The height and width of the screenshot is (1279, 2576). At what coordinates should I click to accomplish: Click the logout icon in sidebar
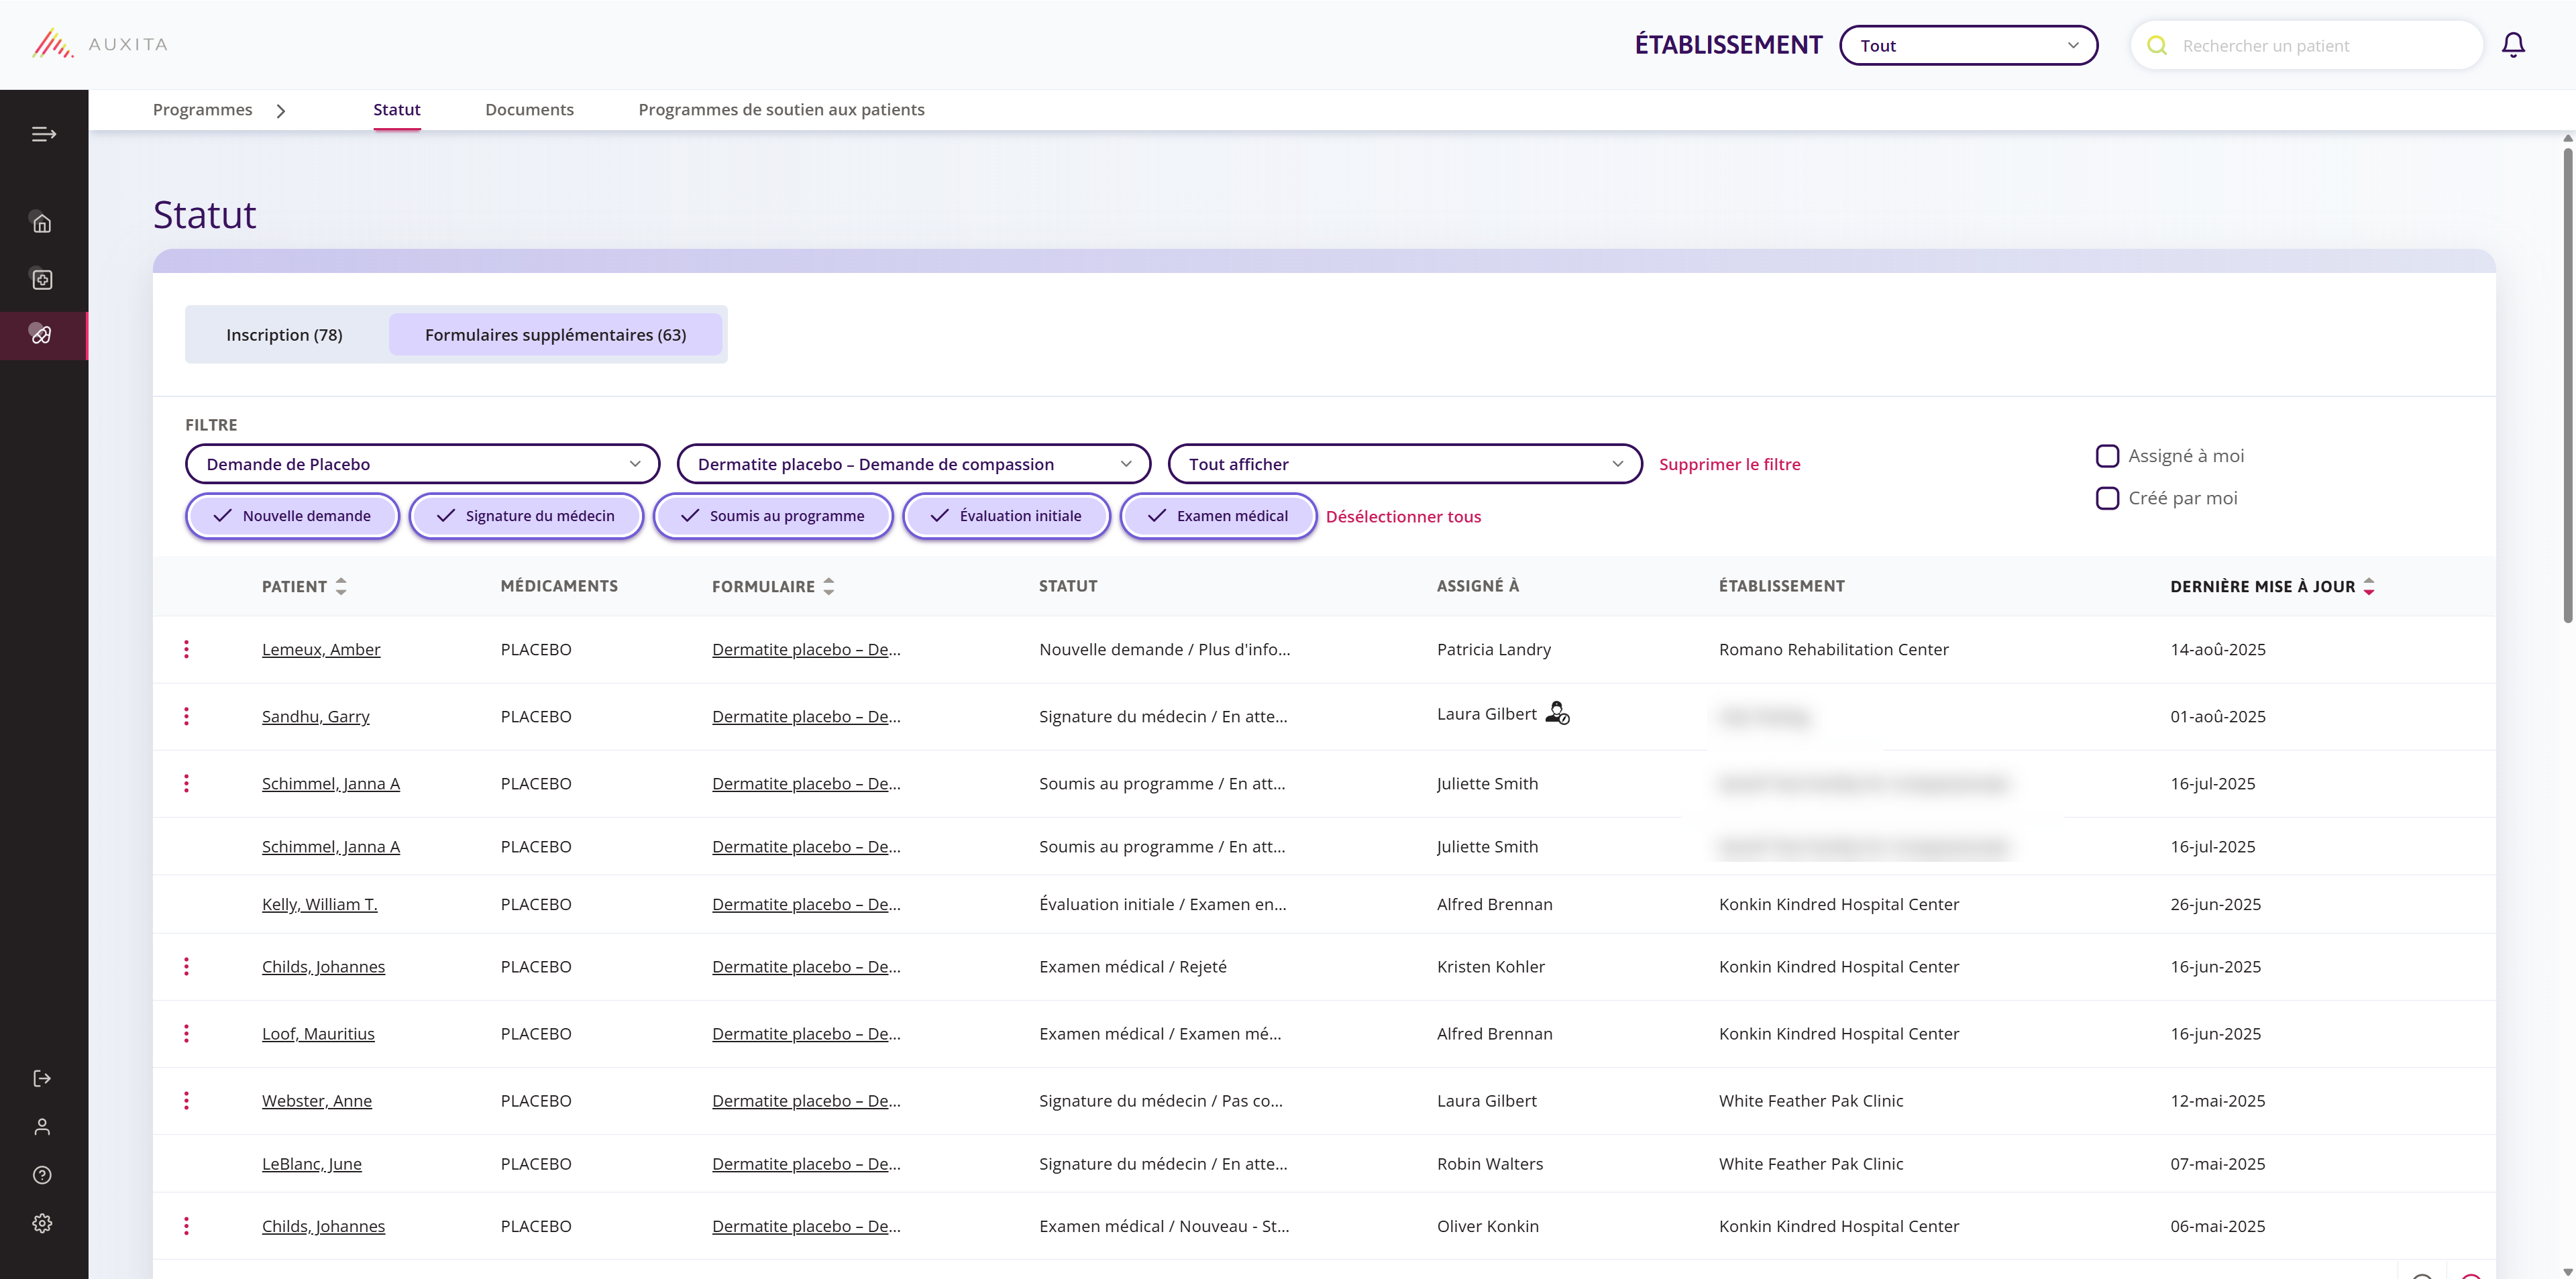pos(42,1078)
